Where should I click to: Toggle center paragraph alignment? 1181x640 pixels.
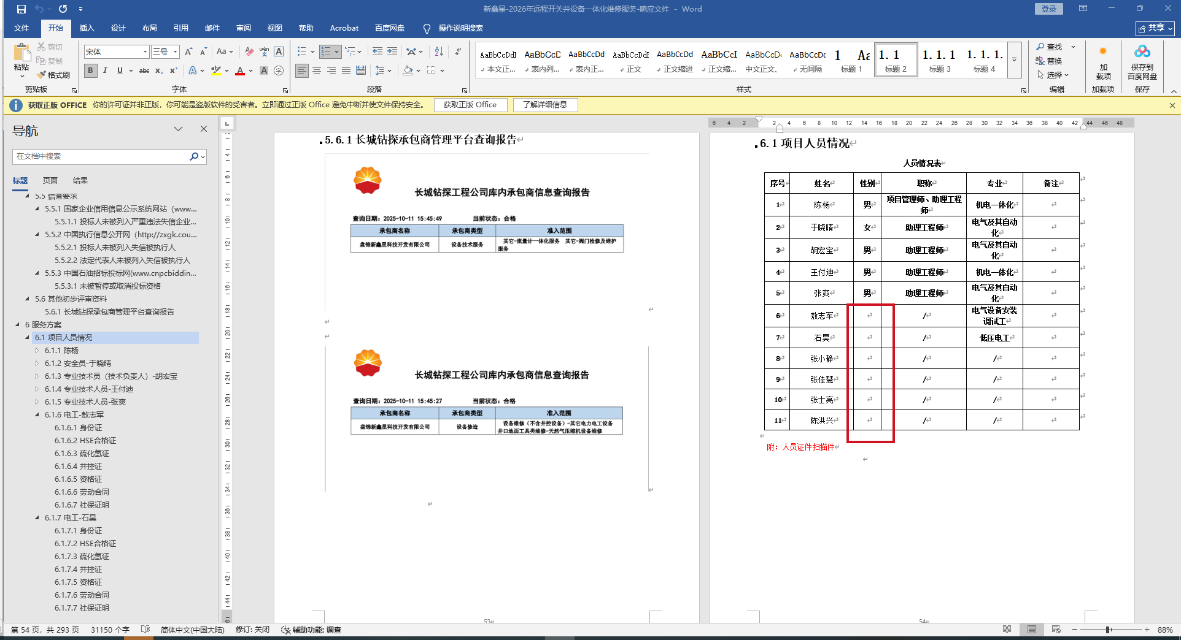click(x=317, y=70)
